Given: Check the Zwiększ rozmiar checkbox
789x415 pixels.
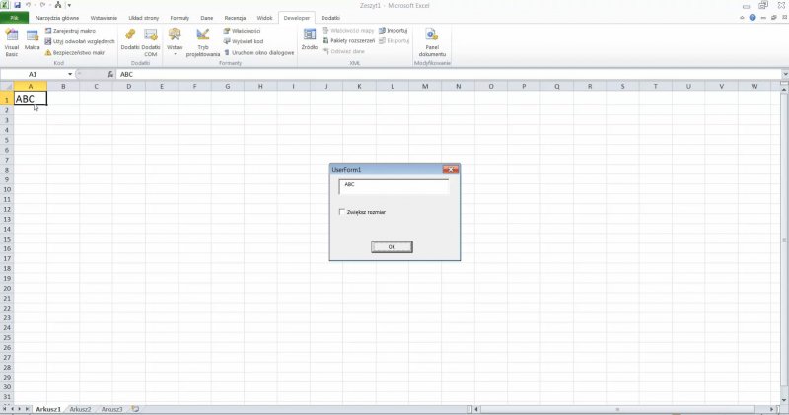Looking at the screenshot, I should click(342, 212).
